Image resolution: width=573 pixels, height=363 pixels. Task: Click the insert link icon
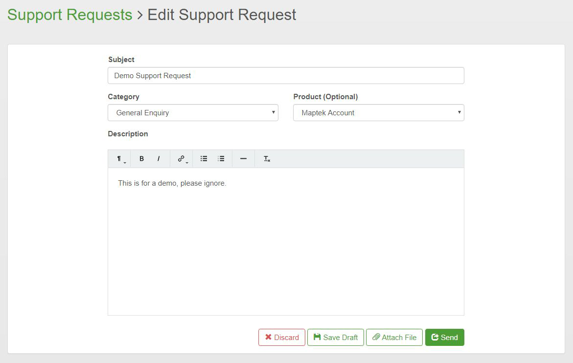point(182,159)
